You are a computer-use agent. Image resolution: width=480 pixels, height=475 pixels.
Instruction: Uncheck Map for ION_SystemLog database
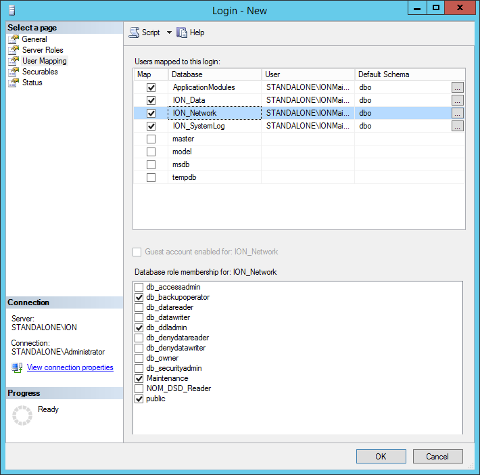151,127
